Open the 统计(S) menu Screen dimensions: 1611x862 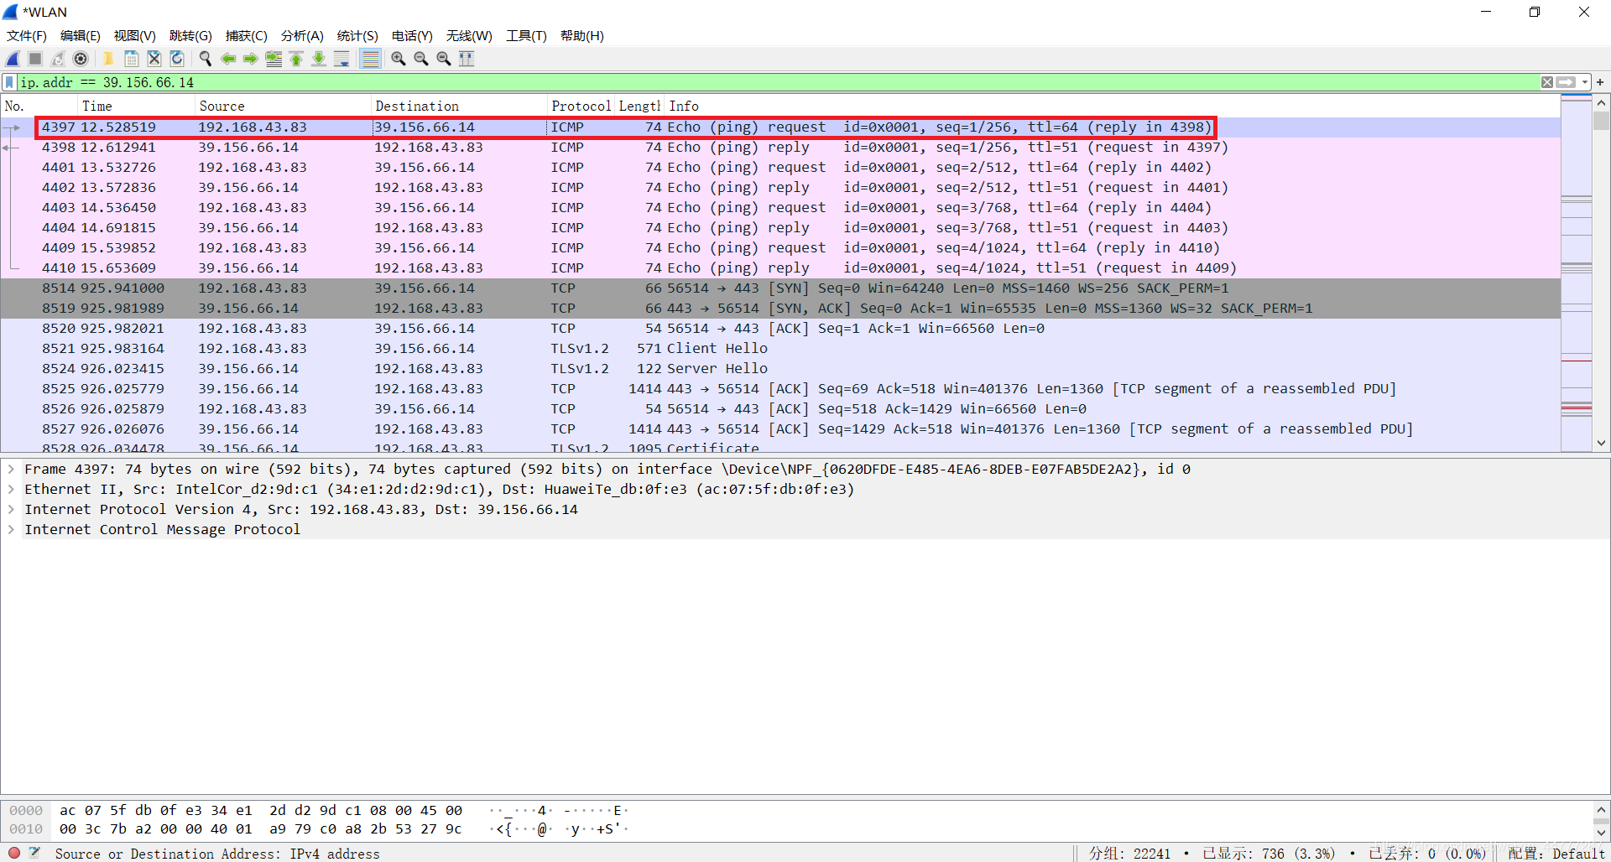[357, 36]
